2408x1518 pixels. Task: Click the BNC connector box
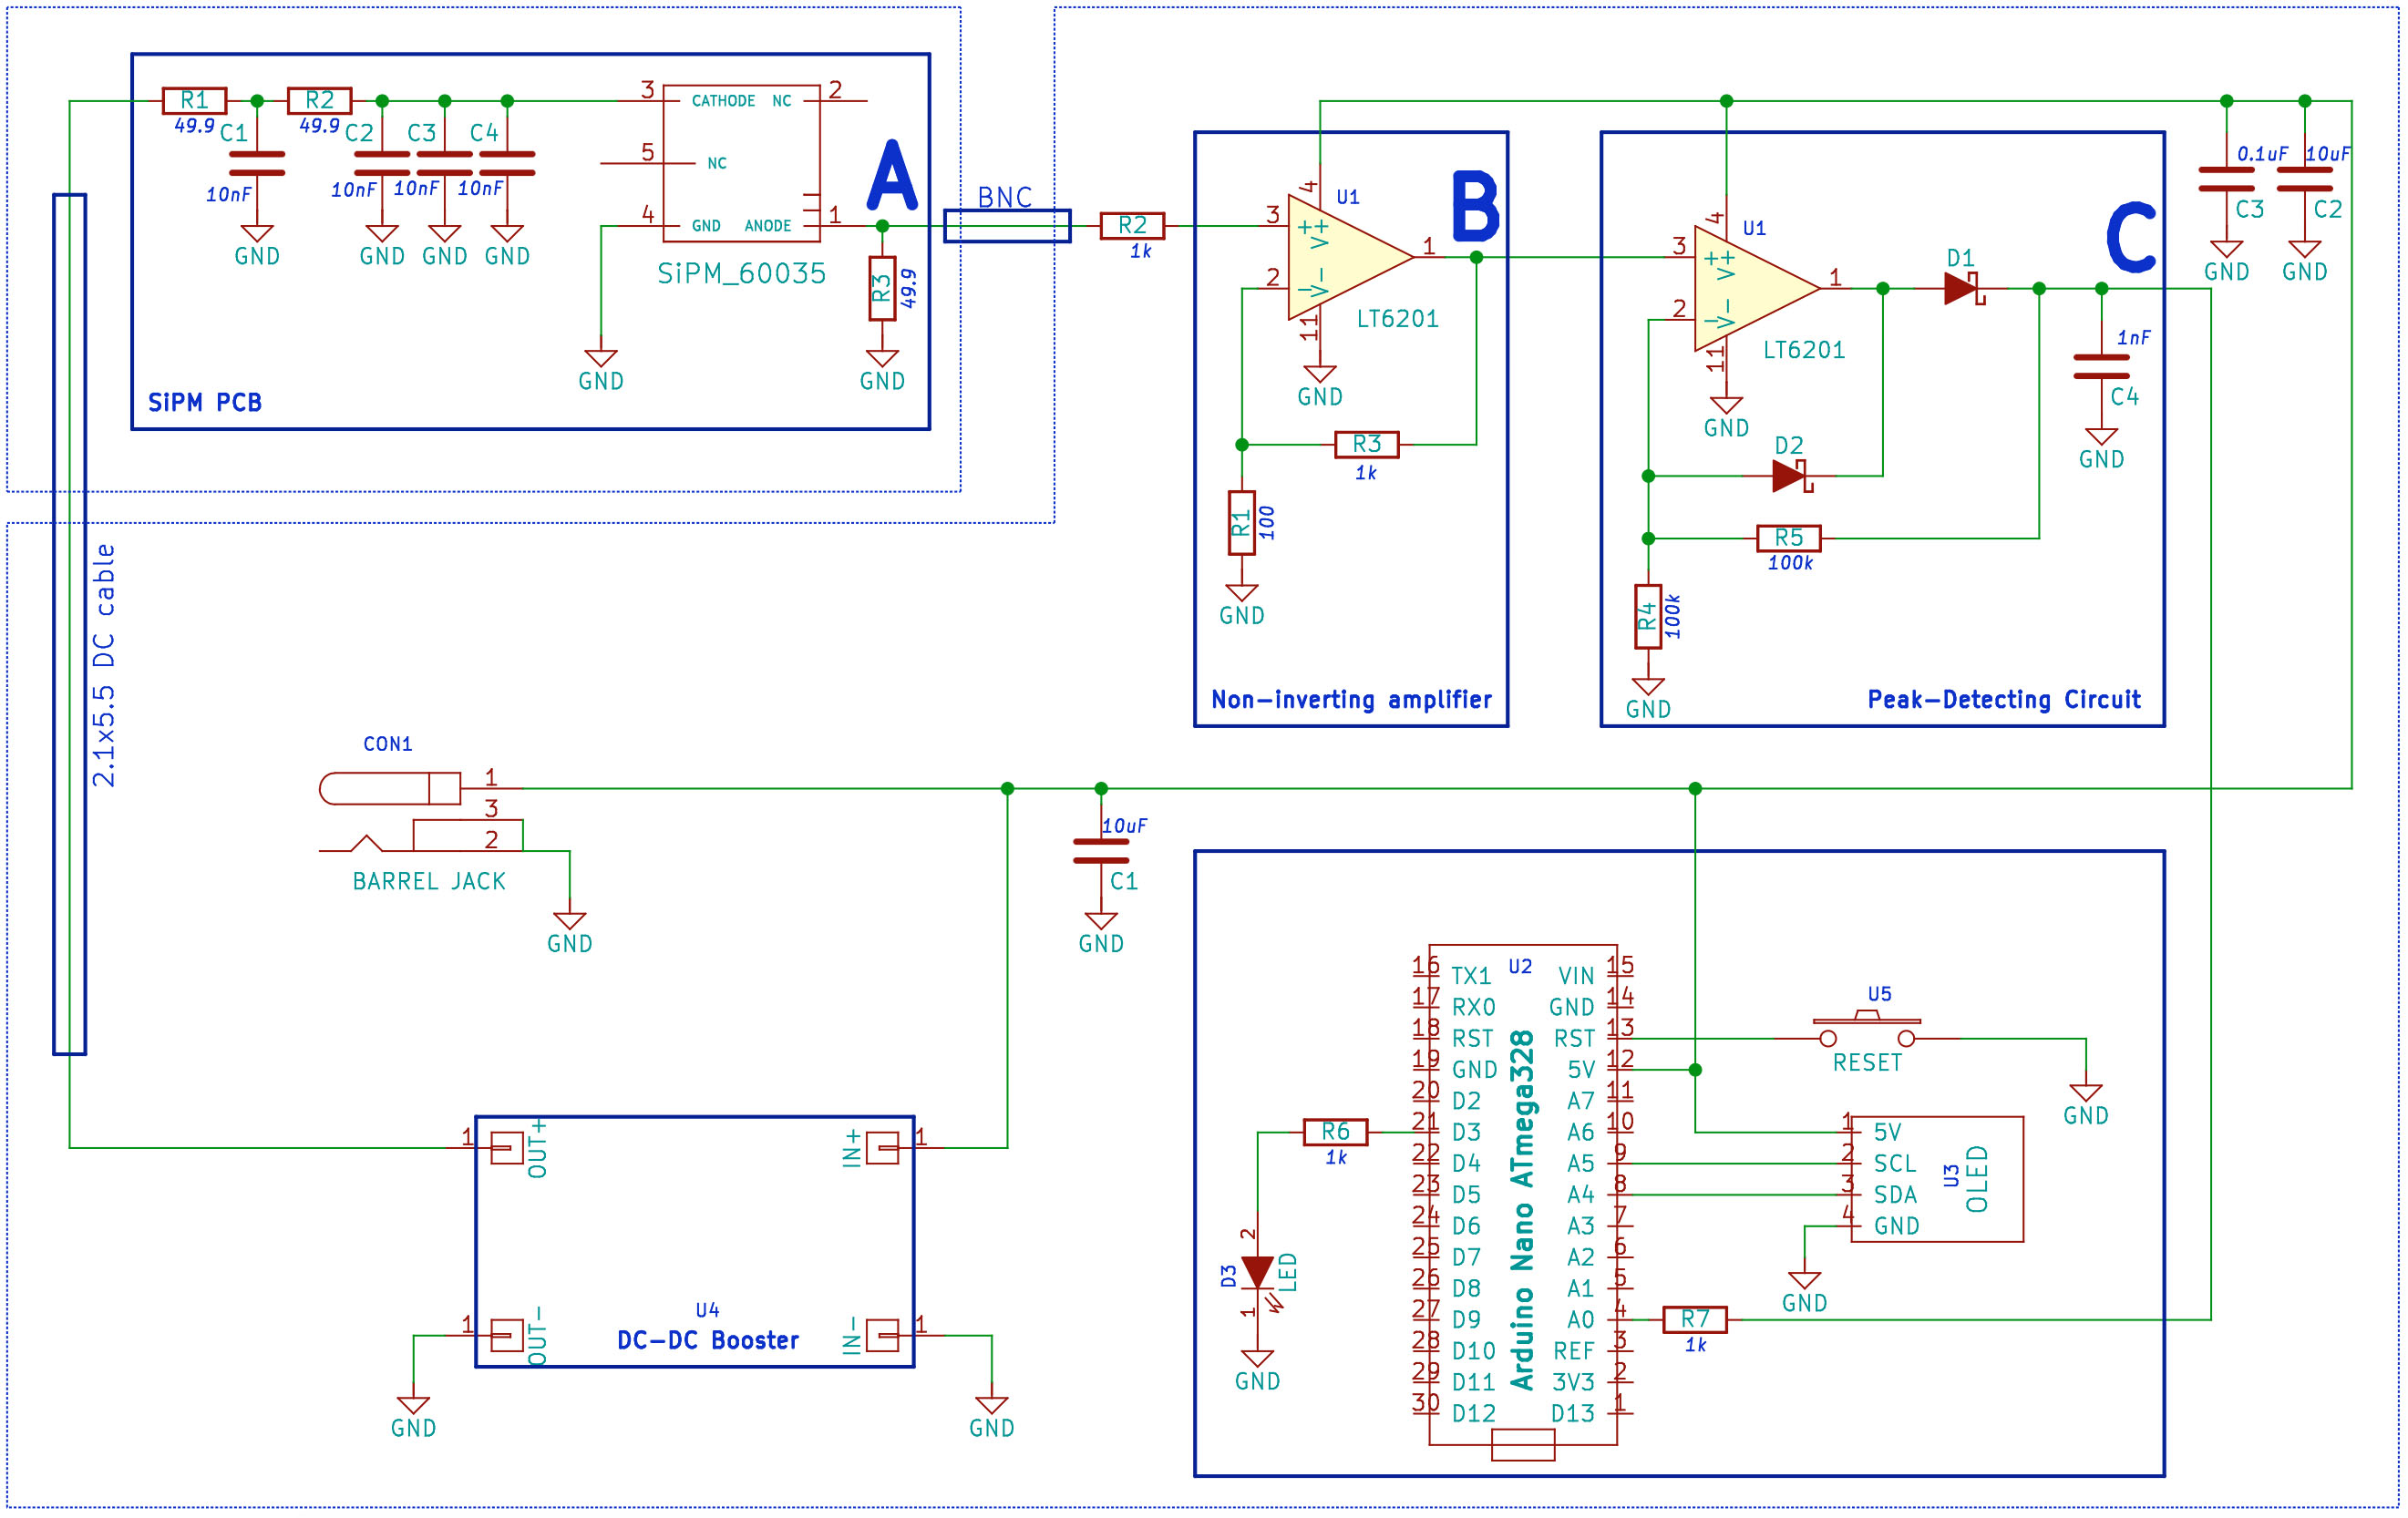pos(1007,226)
